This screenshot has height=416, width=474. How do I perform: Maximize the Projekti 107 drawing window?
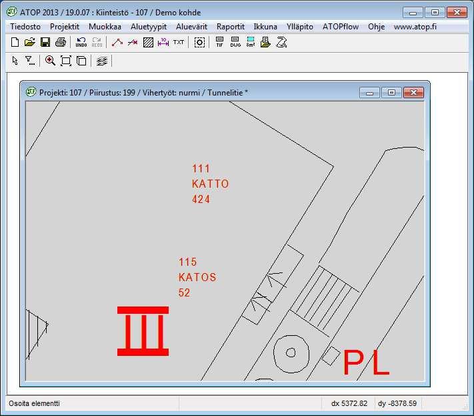click(391, 92)
